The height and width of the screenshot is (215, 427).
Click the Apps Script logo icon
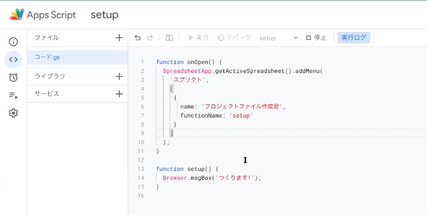click(x=17, y=14)
